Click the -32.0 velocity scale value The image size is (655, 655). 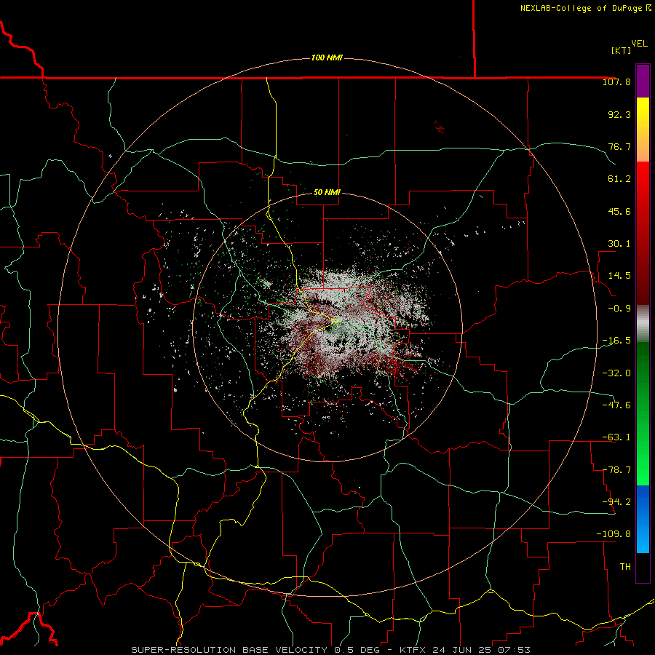[616, 373]
